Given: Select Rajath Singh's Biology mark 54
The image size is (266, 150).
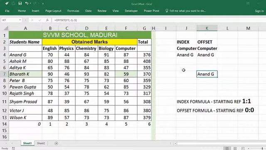Looking at the screenshot, I should (106, 93).
